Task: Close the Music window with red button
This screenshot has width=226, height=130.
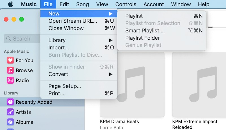Action: [x=6, y=19]
